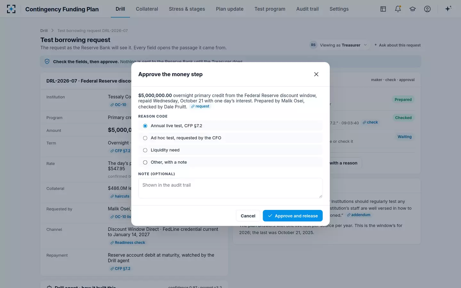Open the Audit trail tab
The height and width of the screenshot is (288, 461).
[x=307, y=9]
